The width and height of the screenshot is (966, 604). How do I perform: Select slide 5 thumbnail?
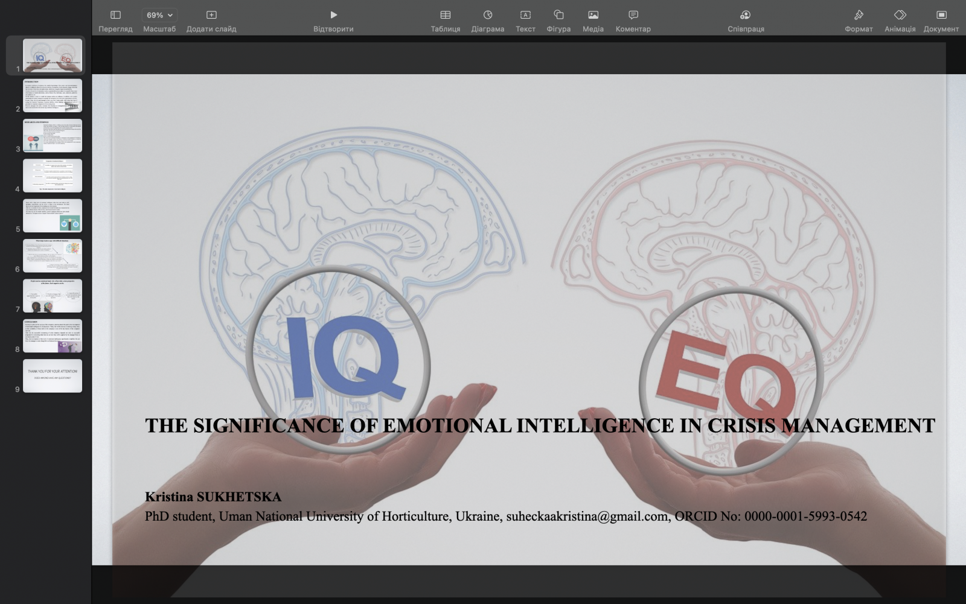click(53, 215)
